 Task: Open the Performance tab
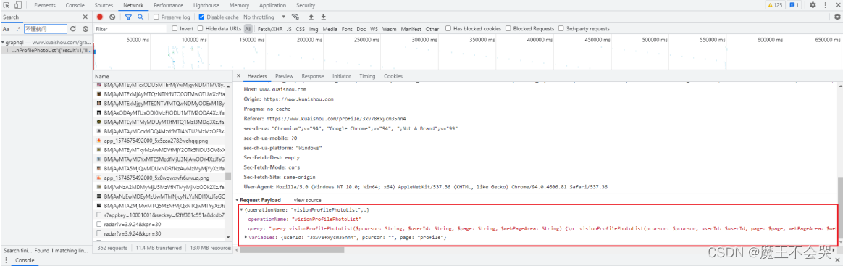click(x=168, y=5)
